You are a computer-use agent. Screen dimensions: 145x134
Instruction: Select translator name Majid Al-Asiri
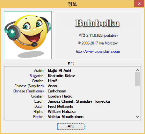[x=59, y=71]
